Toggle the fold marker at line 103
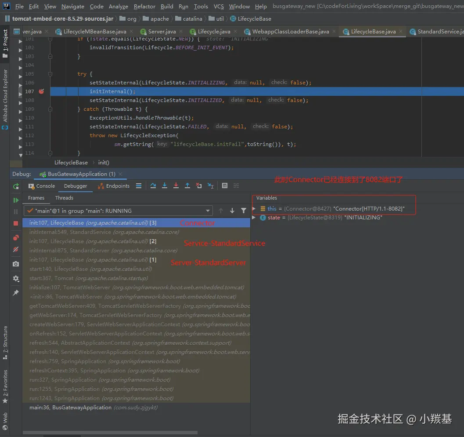 point(50,56)
